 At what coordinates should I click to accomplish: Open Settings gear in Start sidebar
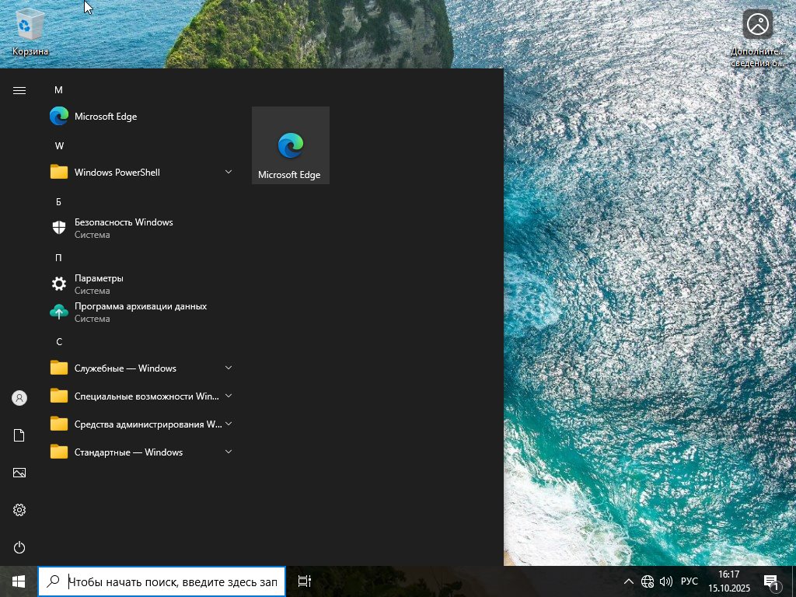(x=19, y=510)
